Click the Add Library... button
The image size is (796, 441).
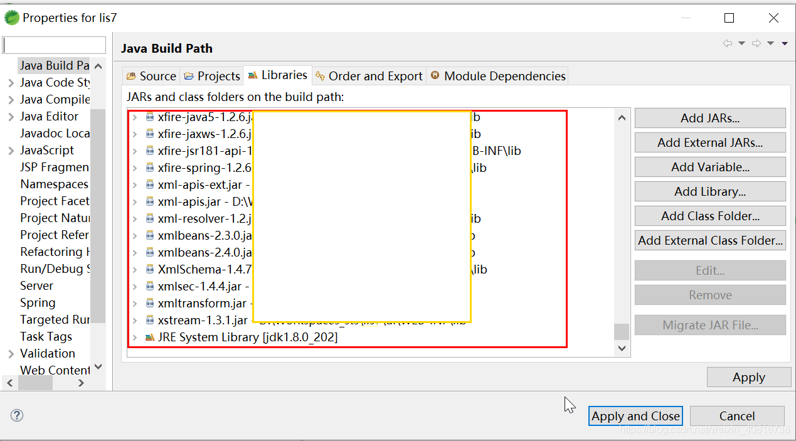(x=710, y=191)
